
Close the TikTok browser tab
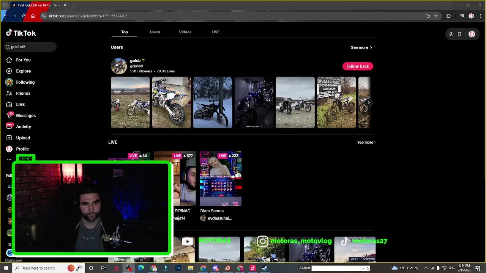pos(65,5)
